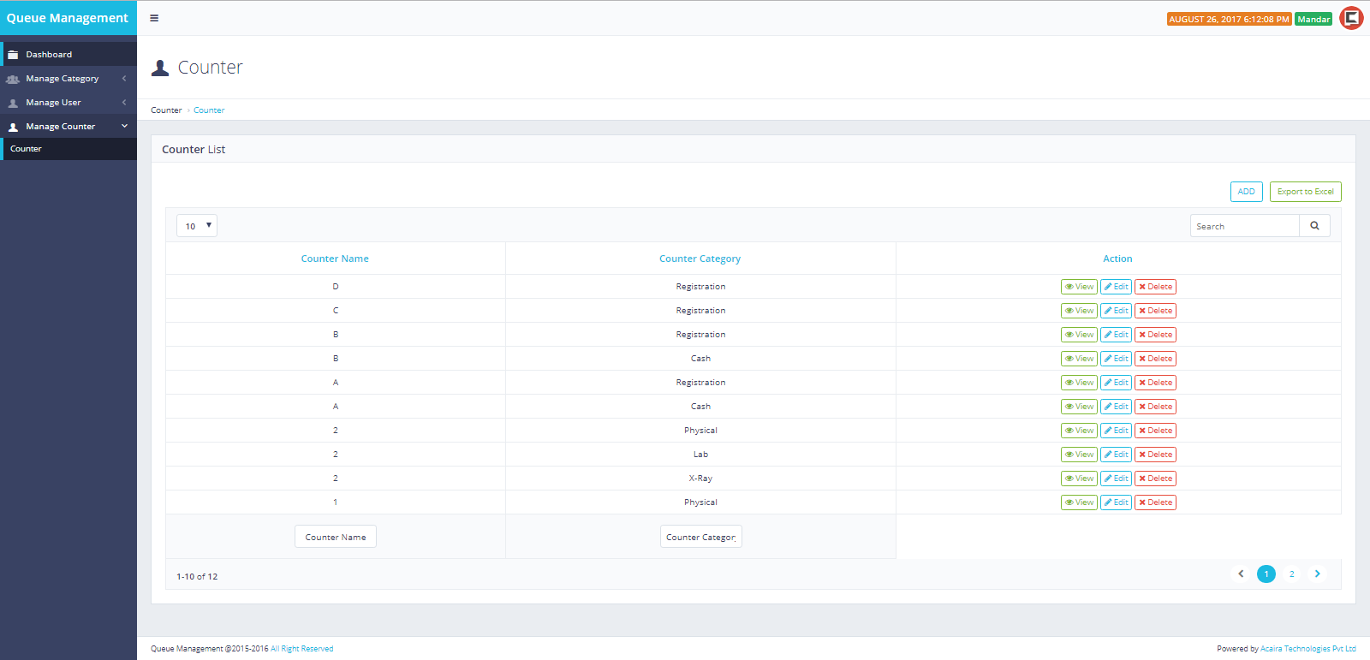Image resolution: width=1370 pixels, height=660 pixels.
Task: Go to page 2 of counter list
Action: (x=1291, y=574)
